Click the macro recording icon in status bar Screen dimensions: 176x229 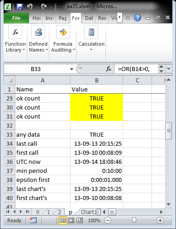pyautogui.click(x=33, y=220)
